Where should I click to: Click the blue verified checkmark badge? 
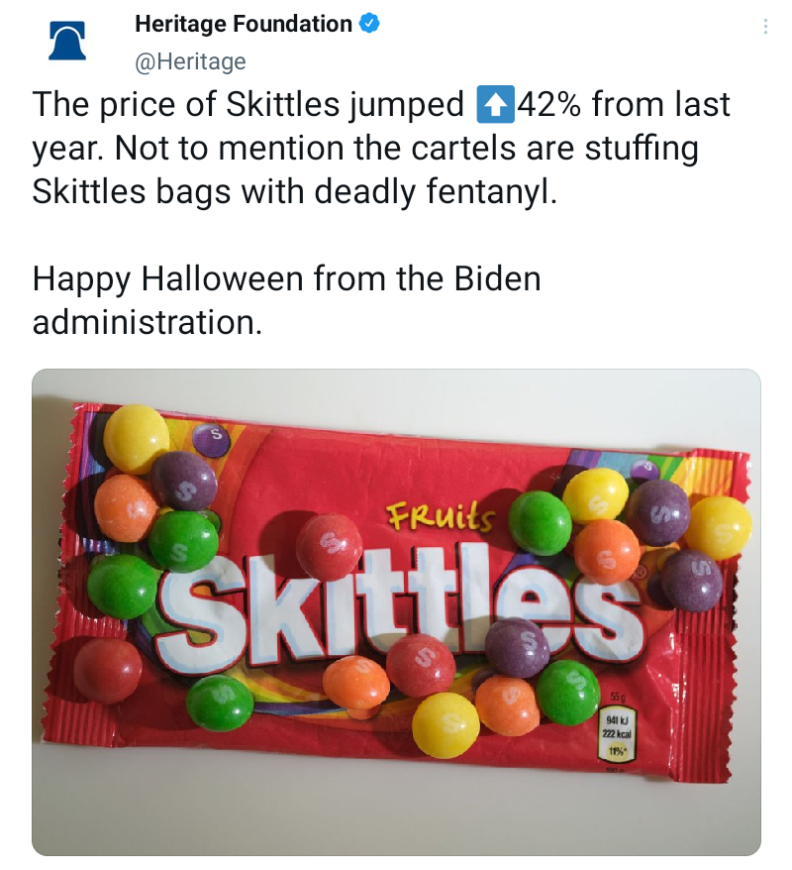click(x=371, y=24)
